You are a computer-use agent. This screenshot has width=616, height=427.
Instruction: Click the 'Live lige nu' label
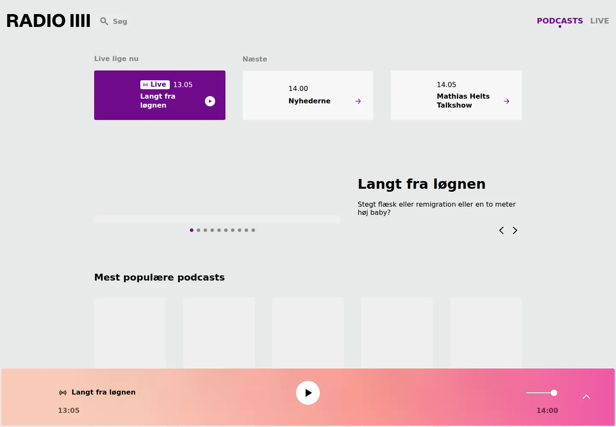point(116,58)
